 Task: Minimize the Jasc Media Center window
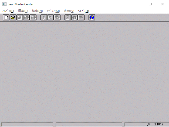click(138, 4)
